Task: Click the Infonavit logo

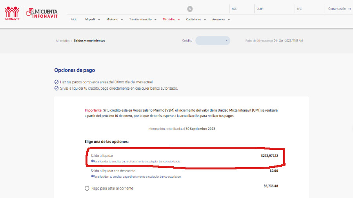Action: 12,13
